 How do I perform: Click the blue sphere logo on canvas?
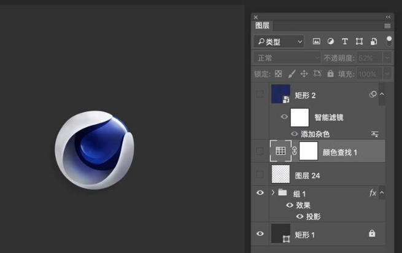pos(95,150)
